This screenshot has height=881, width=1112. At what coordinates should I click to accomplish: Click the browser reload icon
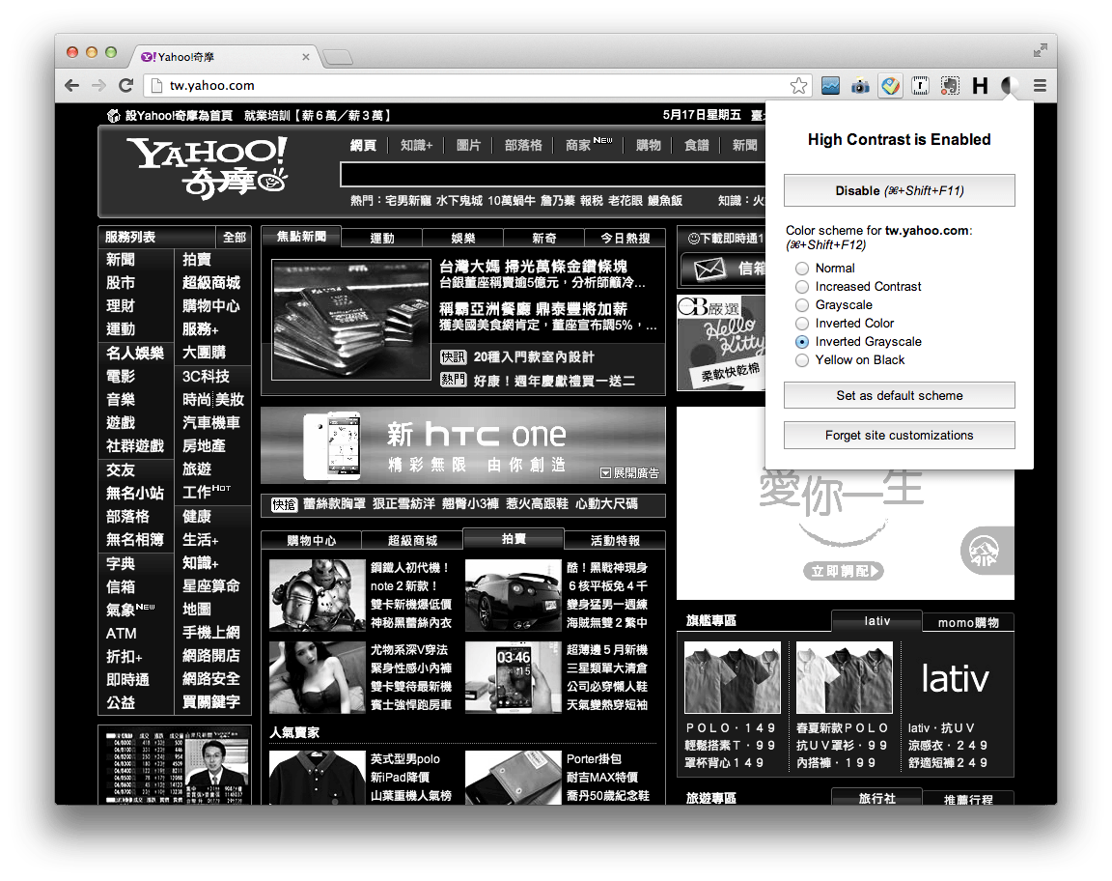point(125,85)
